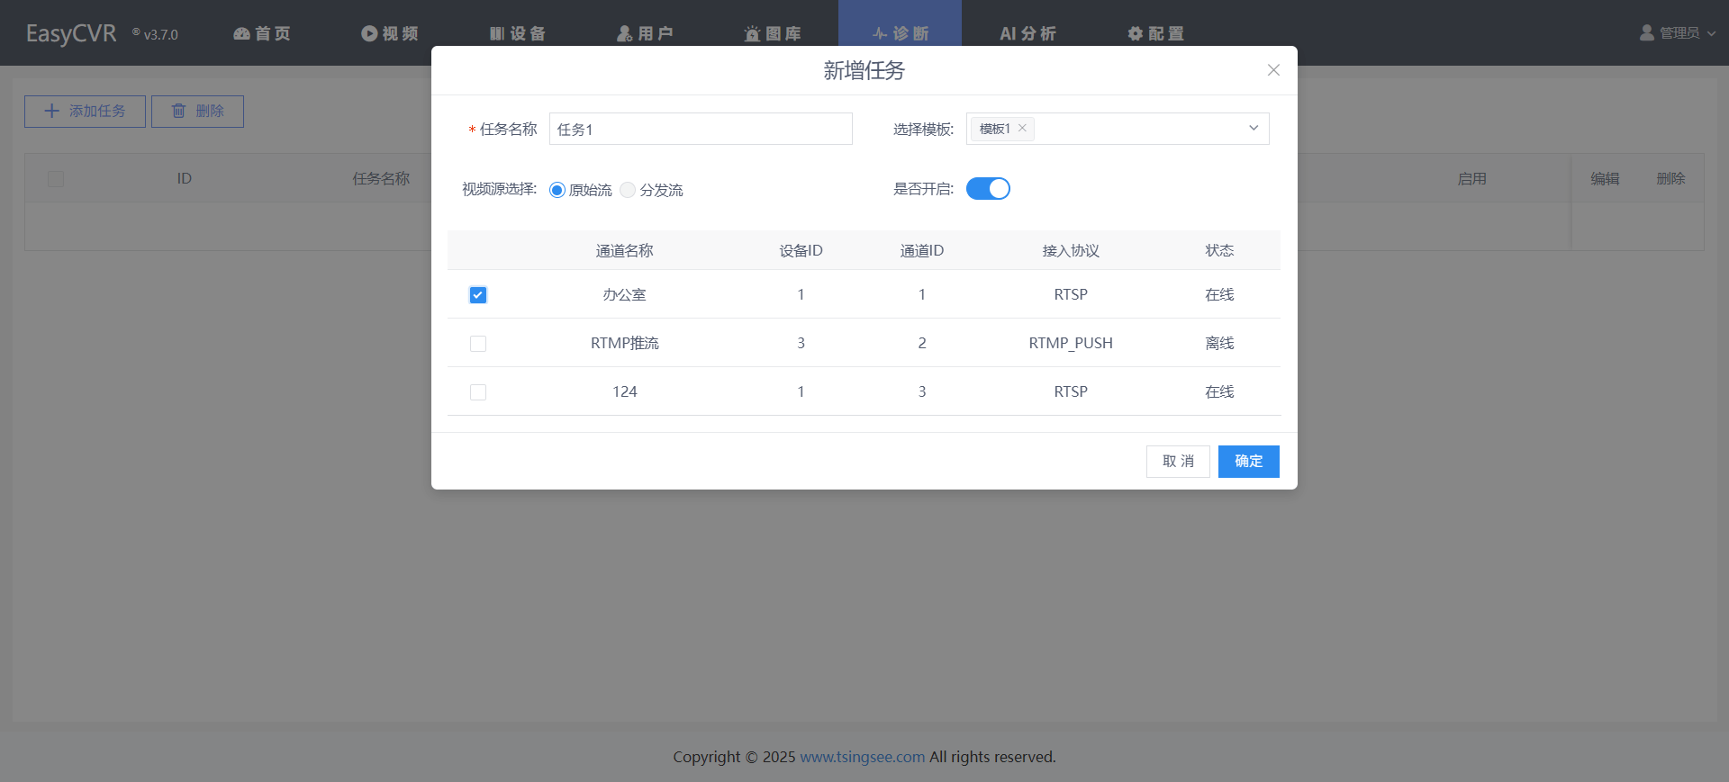The height and width of the screenshot is (782, 1729).
Task: Toggle the select-all checkbox in background table
Action: [x=56, y=179]
